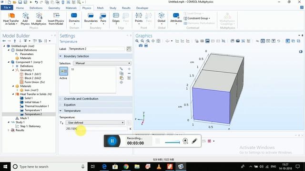Click Add Physics in the ribbon

point(25,19)
